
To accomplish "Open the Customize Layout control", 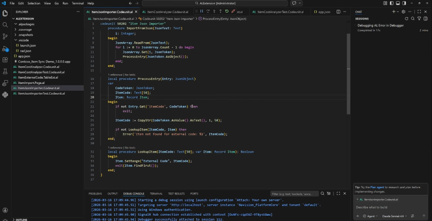I will click(385, 3).
